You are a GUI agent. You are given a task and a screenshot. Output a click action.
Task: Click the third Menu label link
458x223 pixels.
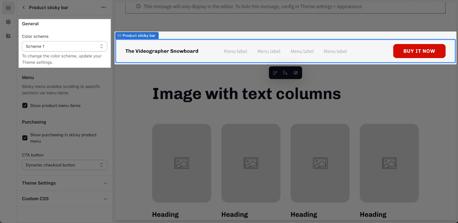(302, 51)
